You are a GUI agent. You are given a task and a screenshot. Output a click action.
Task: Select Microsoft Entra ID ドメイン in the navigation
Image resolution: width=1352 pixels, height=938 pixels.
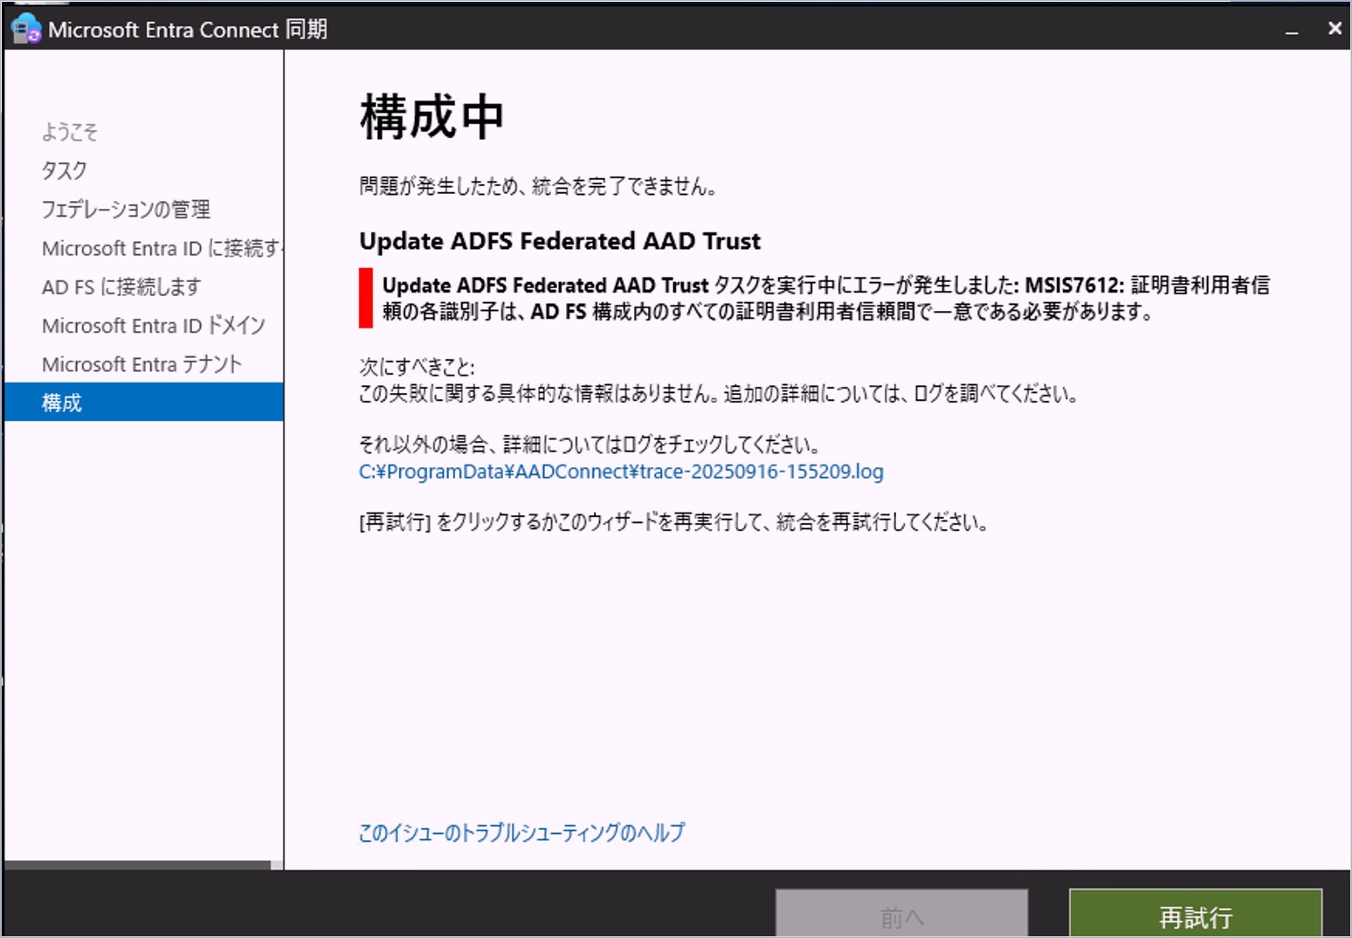click(154, 325)
